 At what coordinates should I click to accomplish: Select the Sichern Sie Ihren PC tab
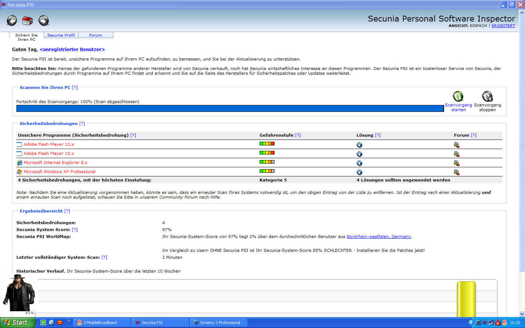26,37
